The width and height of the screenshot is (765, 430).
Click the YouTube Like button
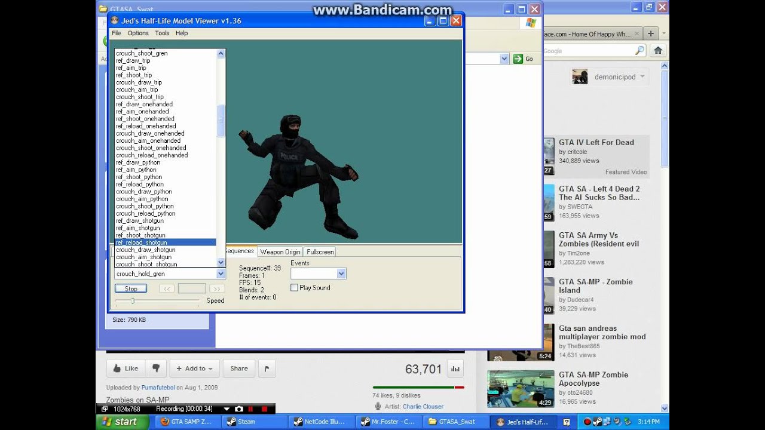point(126,368)
